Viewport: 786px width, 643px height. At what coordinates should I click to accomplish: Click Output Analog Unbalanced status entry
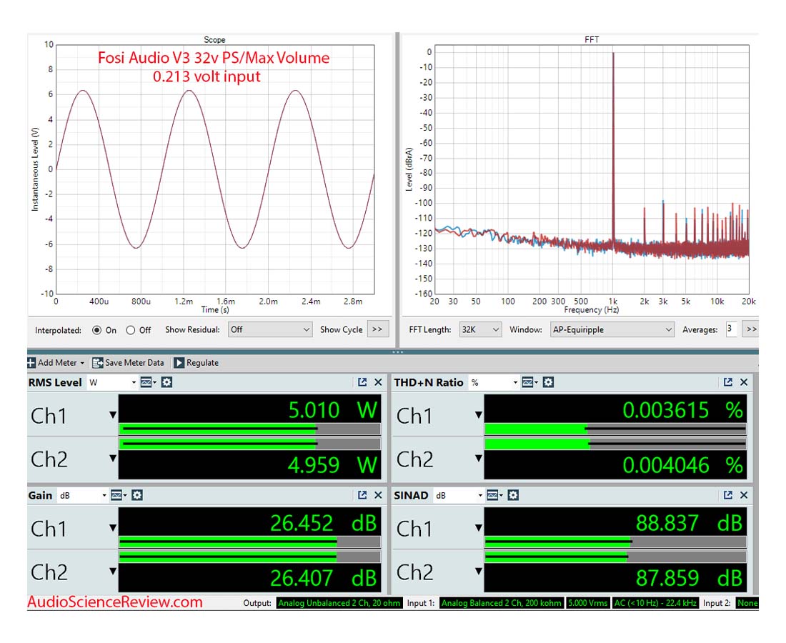point(339,603)
